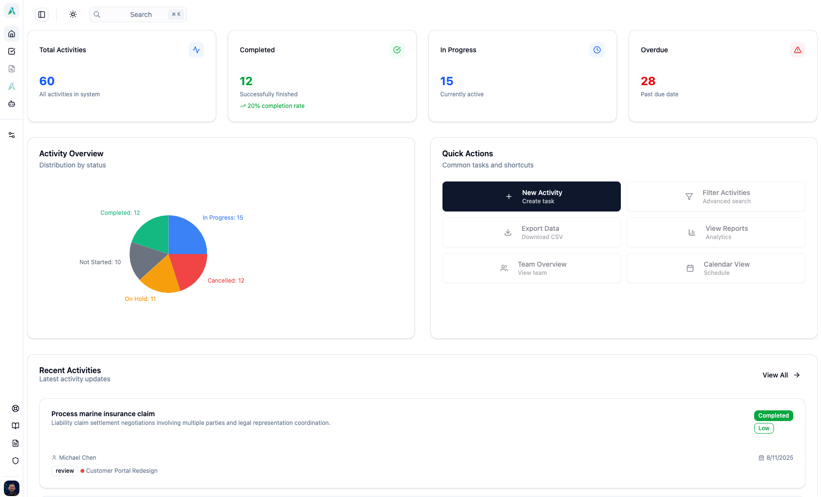Open Filter Activities advanced search

tap(715, 196)
